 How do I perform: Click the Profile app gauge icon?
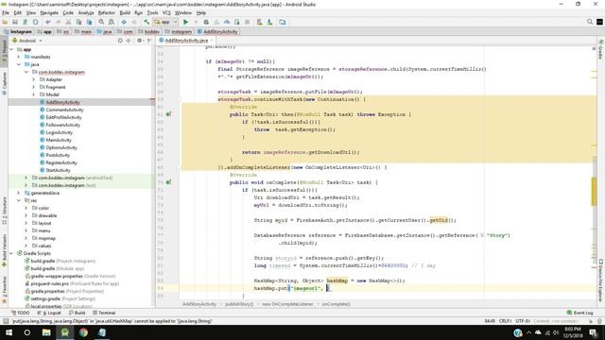pos(227,23)
